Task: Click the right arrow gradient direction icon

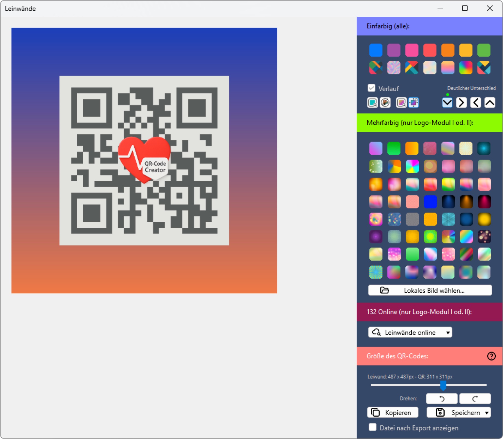Action: [461, 103]
